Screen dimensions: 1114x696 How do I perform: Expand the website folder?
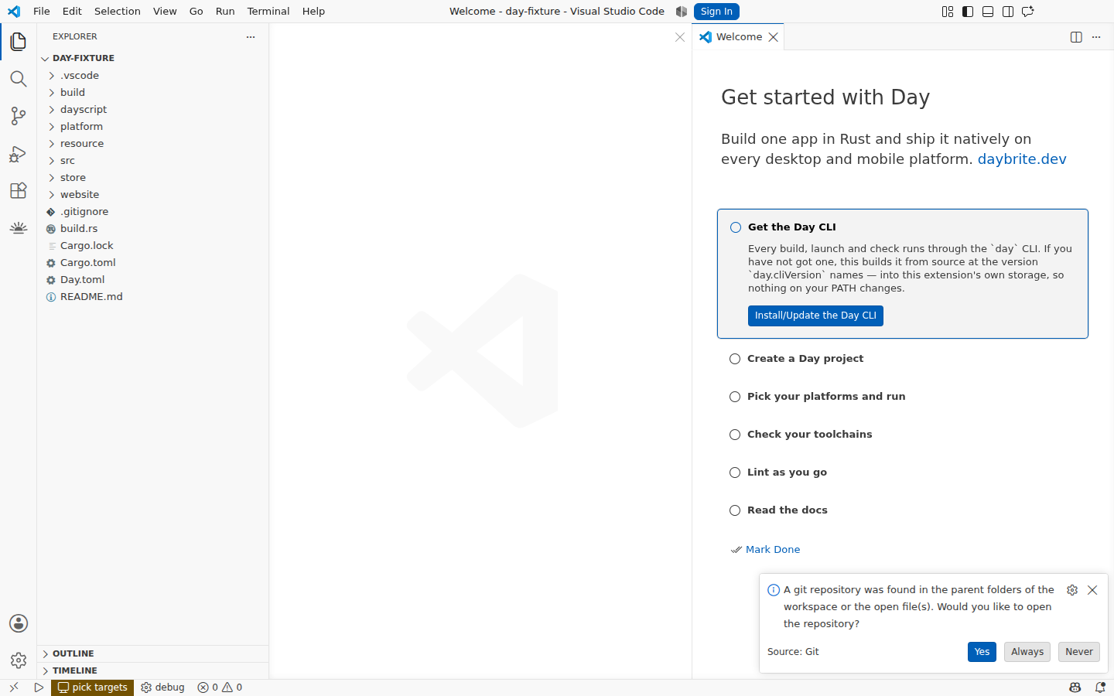point(153,195)
